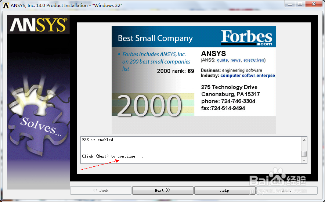This screenshot has height=202, width=325.
Task: Click the scroll down arrow in the log box
Action: 304,160
